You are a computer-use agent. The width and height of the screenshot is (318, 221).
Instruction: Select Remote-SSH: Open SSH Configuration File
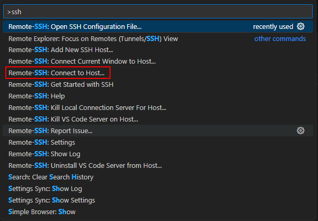click(158, 26)
